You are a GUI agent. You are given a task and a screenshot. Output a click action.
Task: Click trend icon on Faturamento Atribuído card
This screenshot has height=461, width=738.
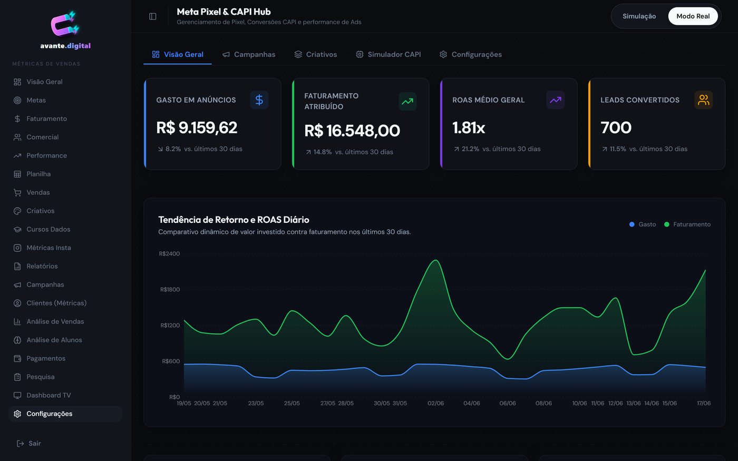[x=407, y=101]
